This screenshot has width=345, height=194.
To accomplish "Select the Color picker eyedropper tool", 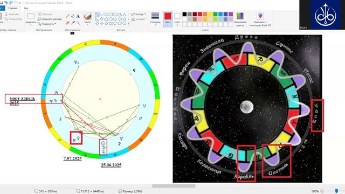I will 73,23.
